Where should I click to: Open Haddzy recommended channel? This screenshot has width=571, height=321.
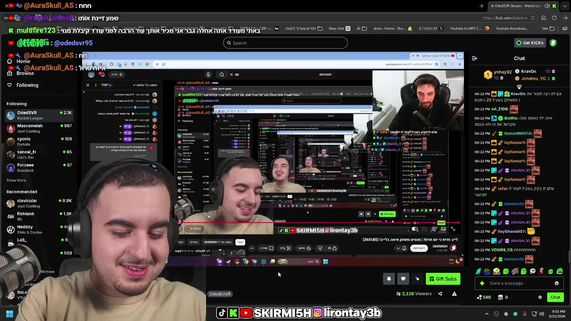[x=39, y=229]
